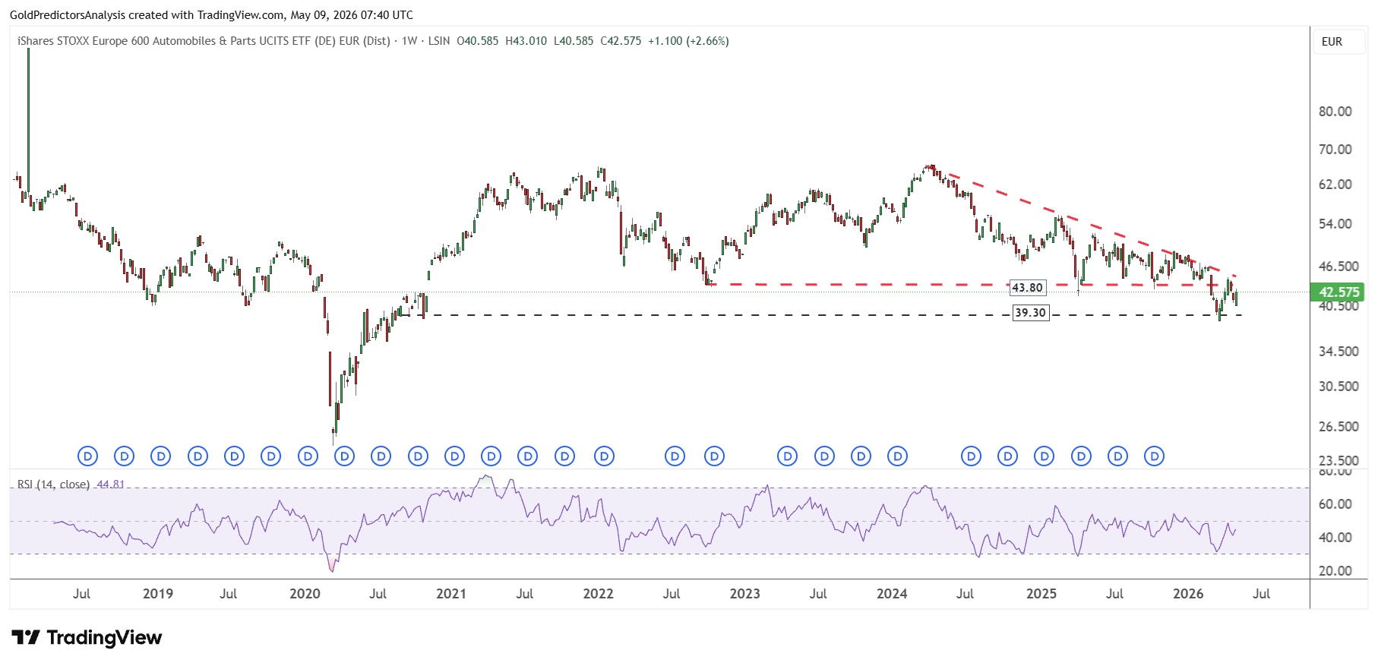Click the green 42.575 current price tag
The height and width of the screenshot is (666, 1378).
[1338, 292]
